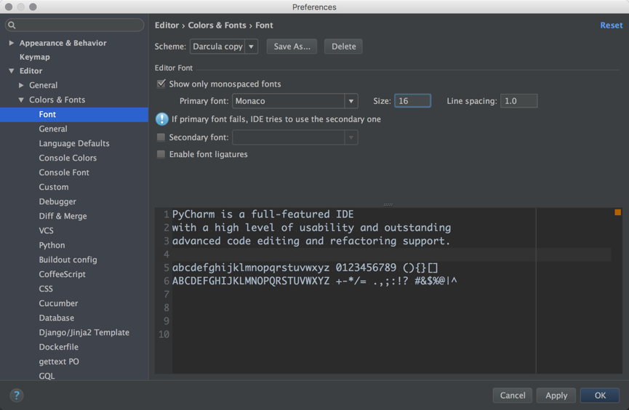
Task: Click the blue info icon beside font hint
Action: [x=161, y=118]
